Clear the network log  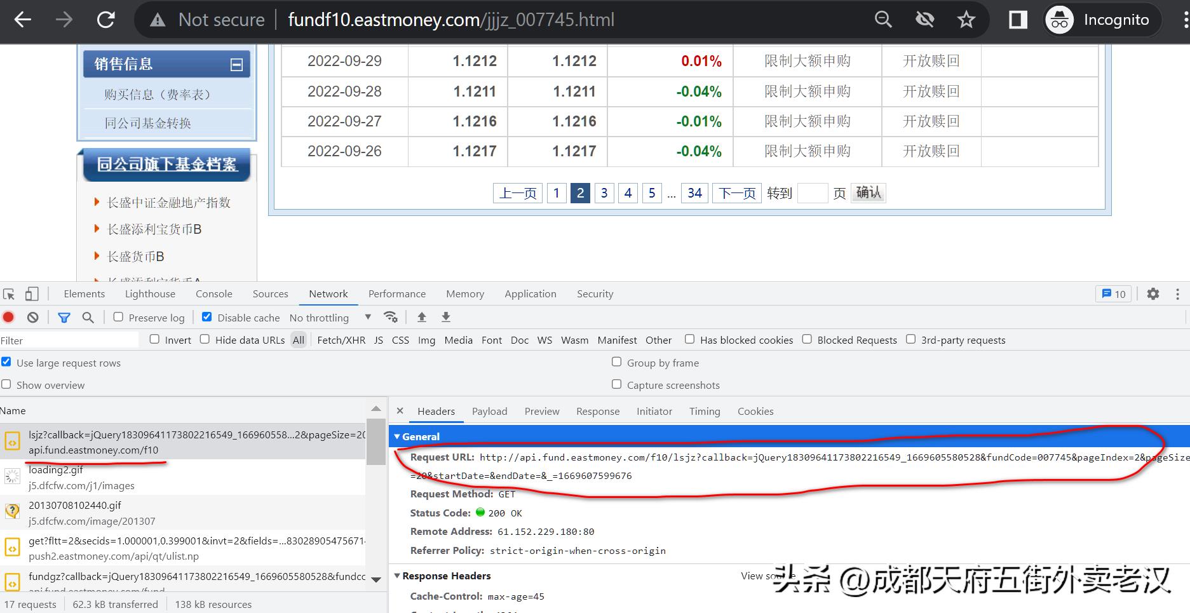[x=33, y=317]
